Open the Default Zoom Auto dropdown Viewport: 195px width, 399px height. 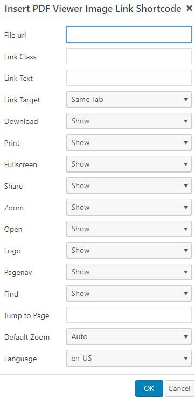coord(129,337)
